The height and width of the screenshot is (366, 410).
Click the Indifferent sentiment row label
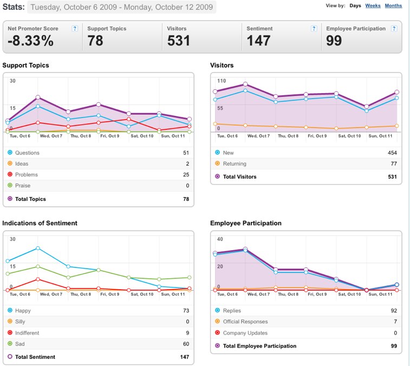27,333
